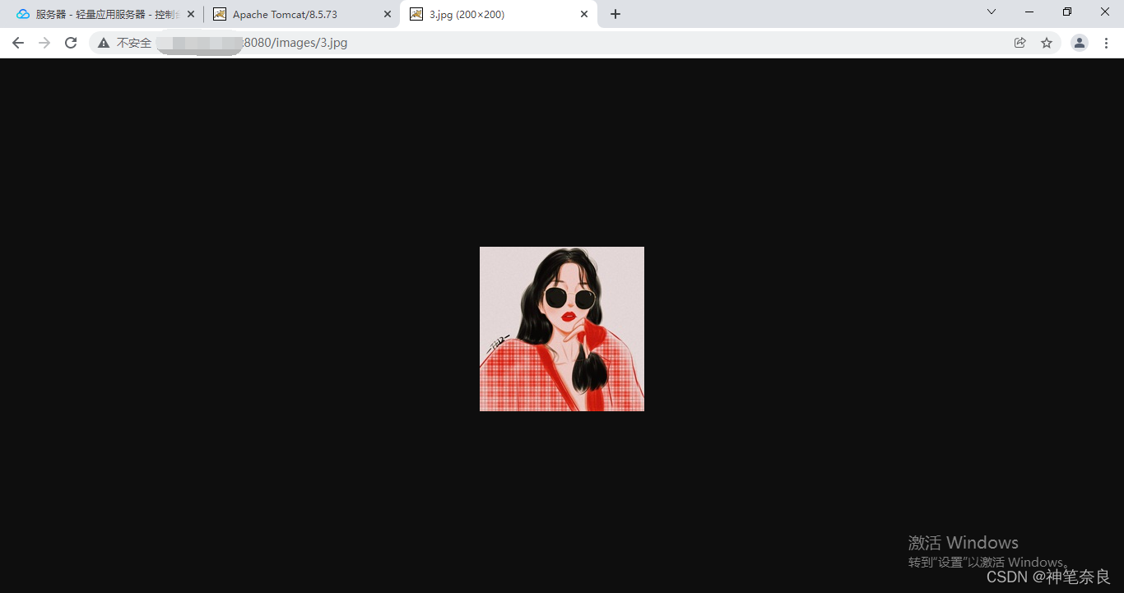Go forward to the next page
Viewport: 1124px width, 593px height.
(44, 43)
